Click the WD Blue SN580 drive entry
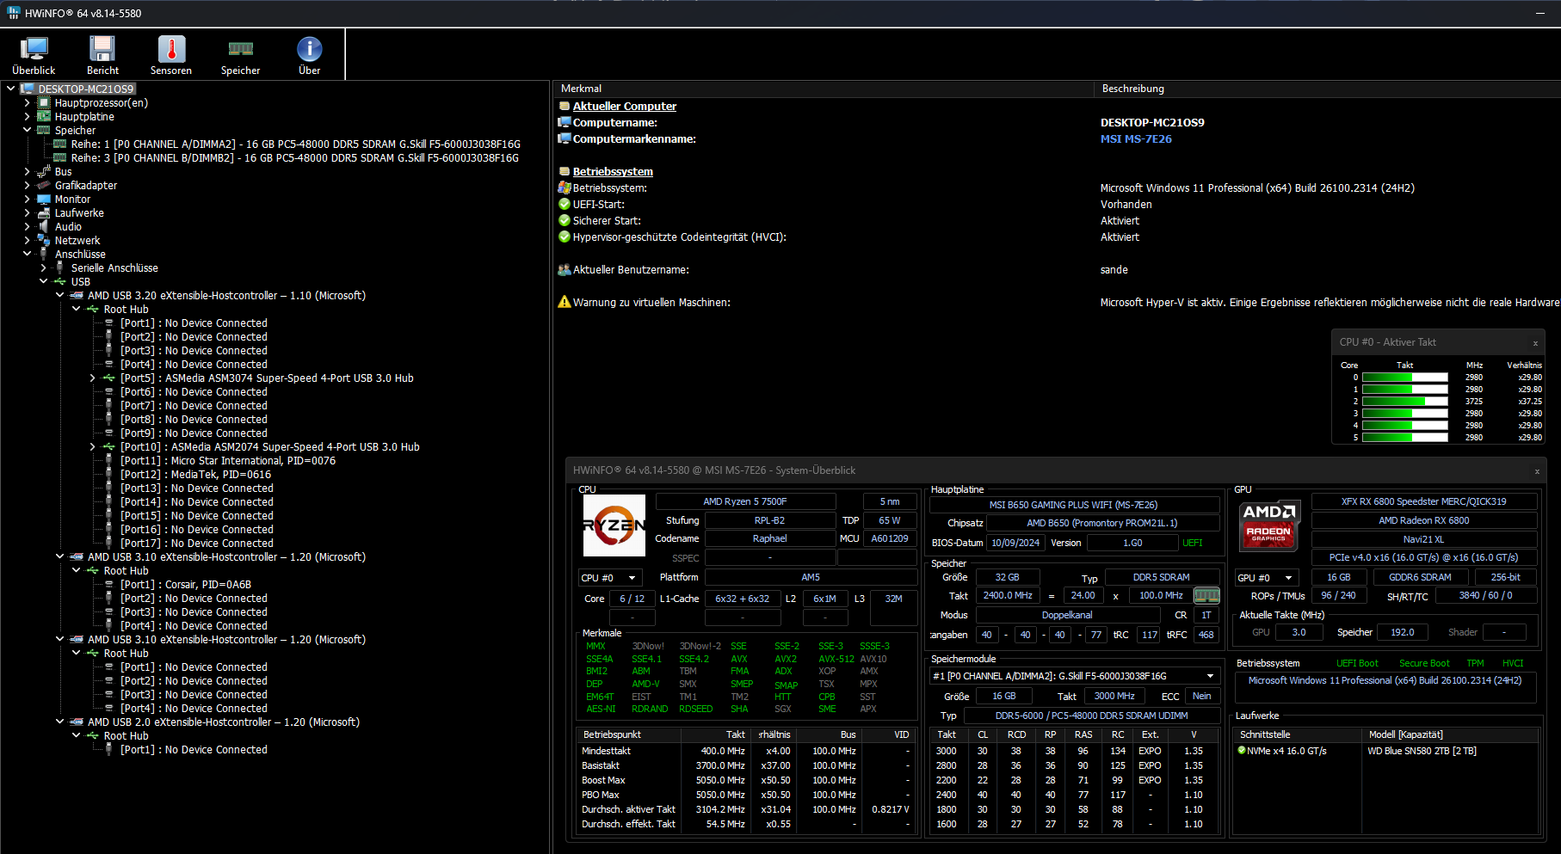This screenshot has width=1561, height=854. click(1422, 751)
